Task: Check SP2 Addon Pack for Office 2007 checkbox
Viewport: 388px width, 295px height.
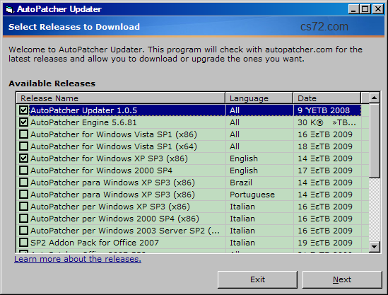Action: [24, 243]
